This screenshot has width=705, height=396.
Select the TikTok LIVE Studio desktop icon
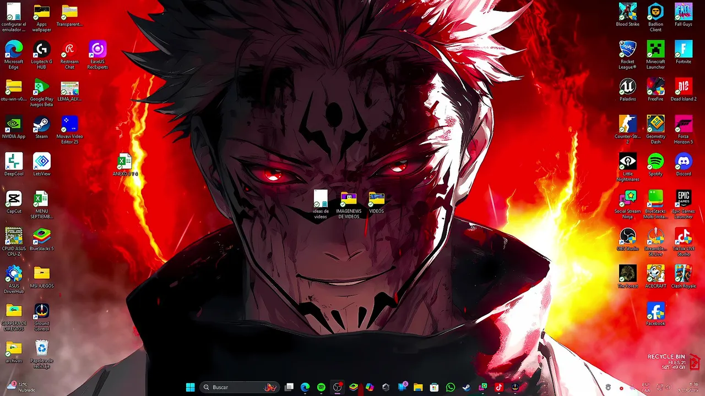(x=684, y=242)
